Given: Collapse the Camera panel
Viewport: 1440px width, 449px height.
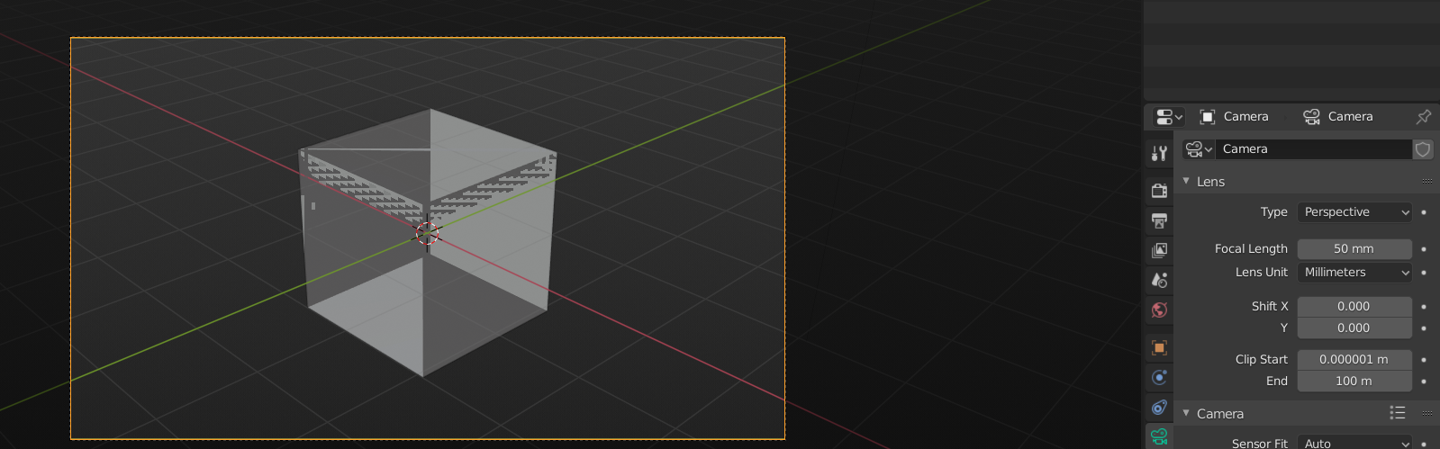Looking at the screenshot, I should 1186,413.
